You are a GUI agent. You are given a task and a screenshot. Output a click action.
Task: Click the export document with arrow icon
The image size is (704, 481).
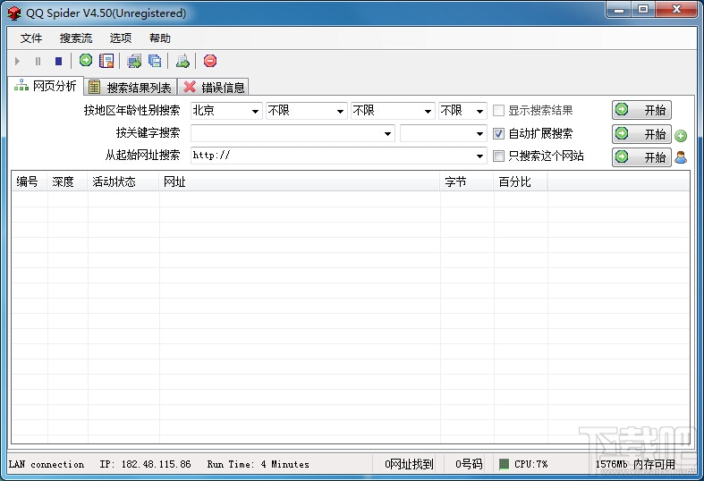(182, 61)
